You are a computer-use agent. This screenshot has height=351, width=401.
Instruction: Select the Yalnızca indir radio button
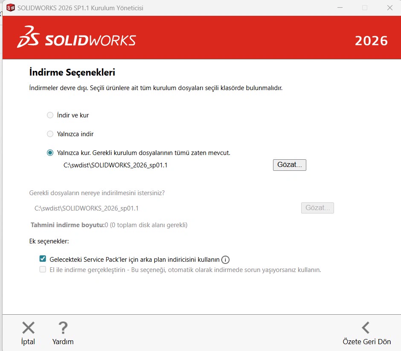pyautogui.click(x=50, y=134)
